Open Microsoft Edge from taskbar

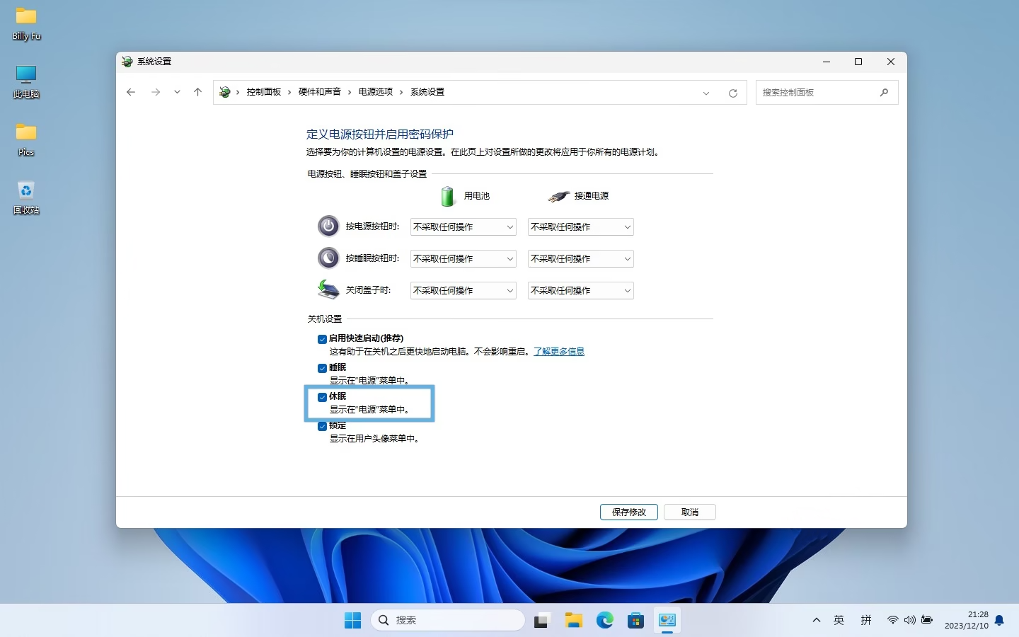604,621
